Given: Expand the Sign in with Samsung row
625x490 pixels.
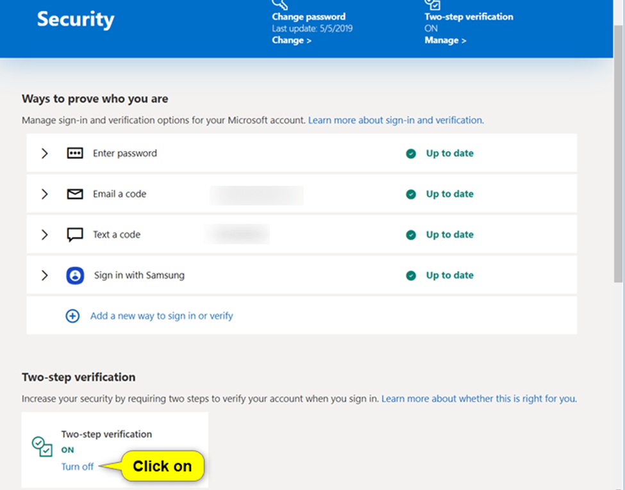Looking at the screenshot, I should 44,275.
